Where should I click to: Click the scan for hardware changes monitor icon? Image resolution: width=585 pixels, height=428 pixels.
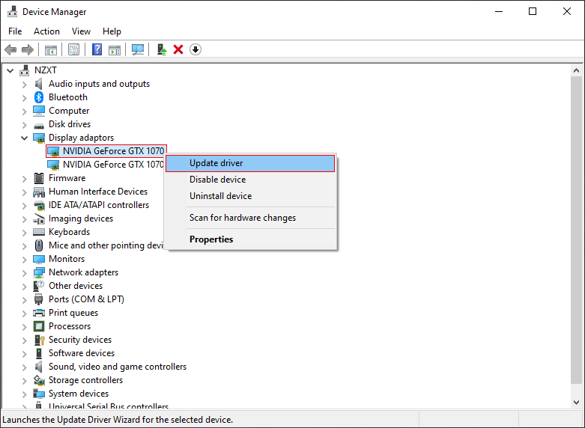138,49
